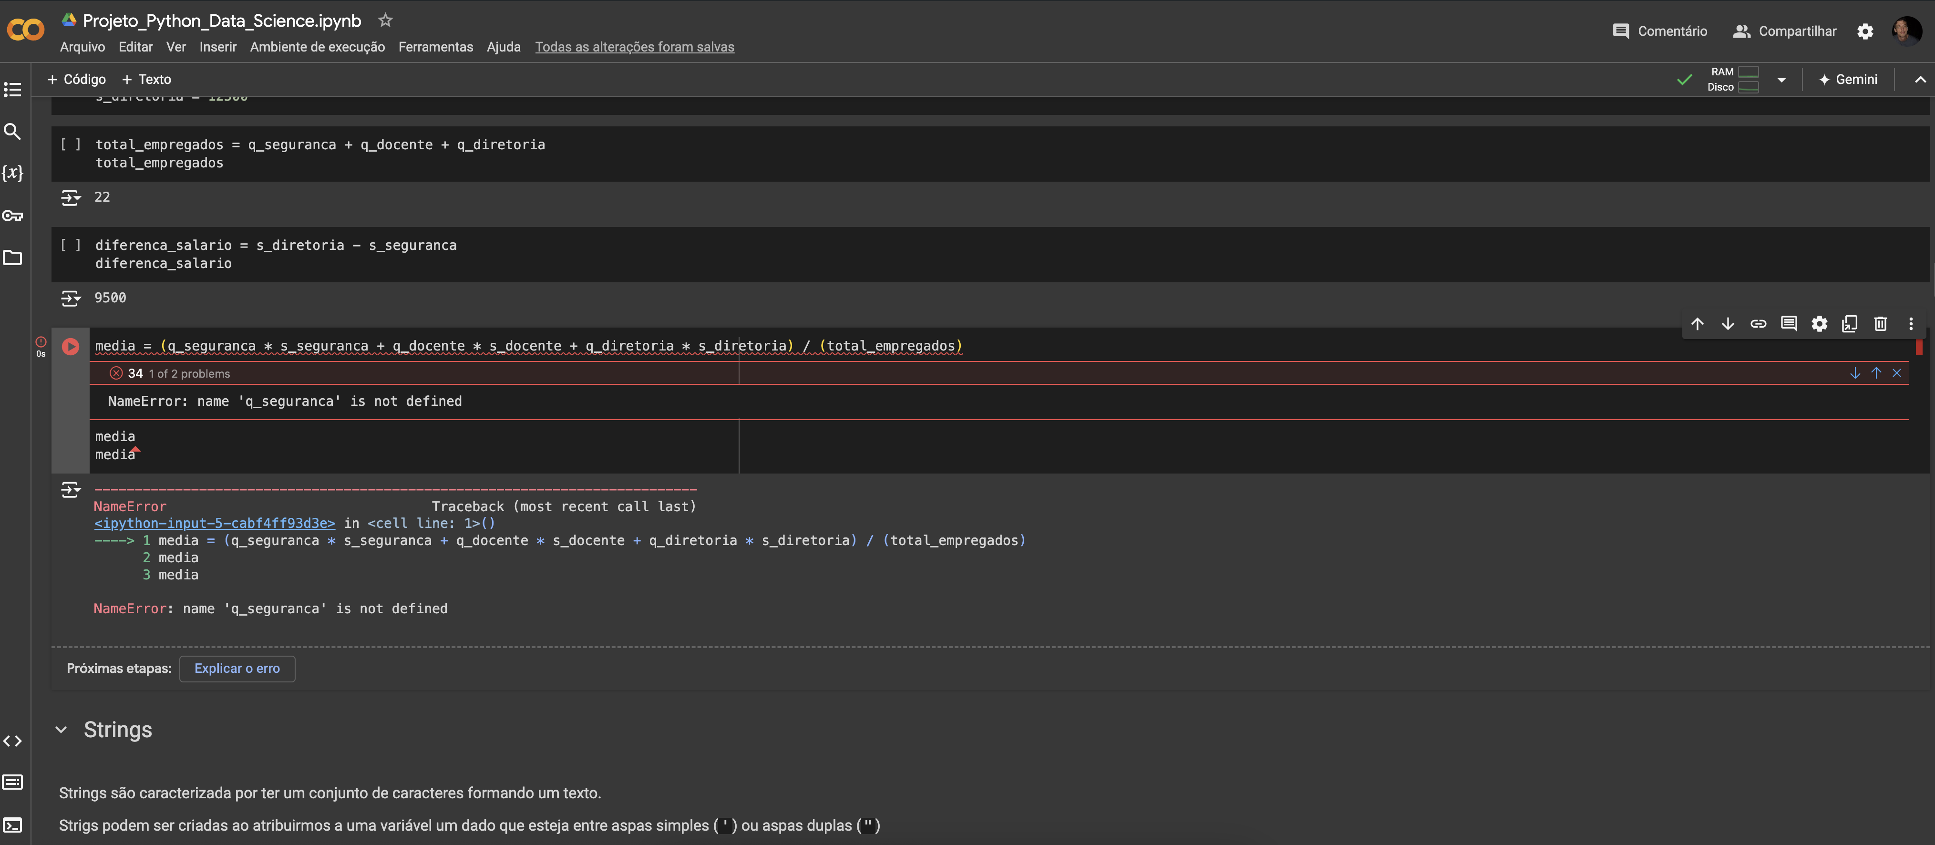Image resolution: width=1935 pixels, height=845 pixels.
Task: Collapse the Strings section
Action: coord(62,729)
